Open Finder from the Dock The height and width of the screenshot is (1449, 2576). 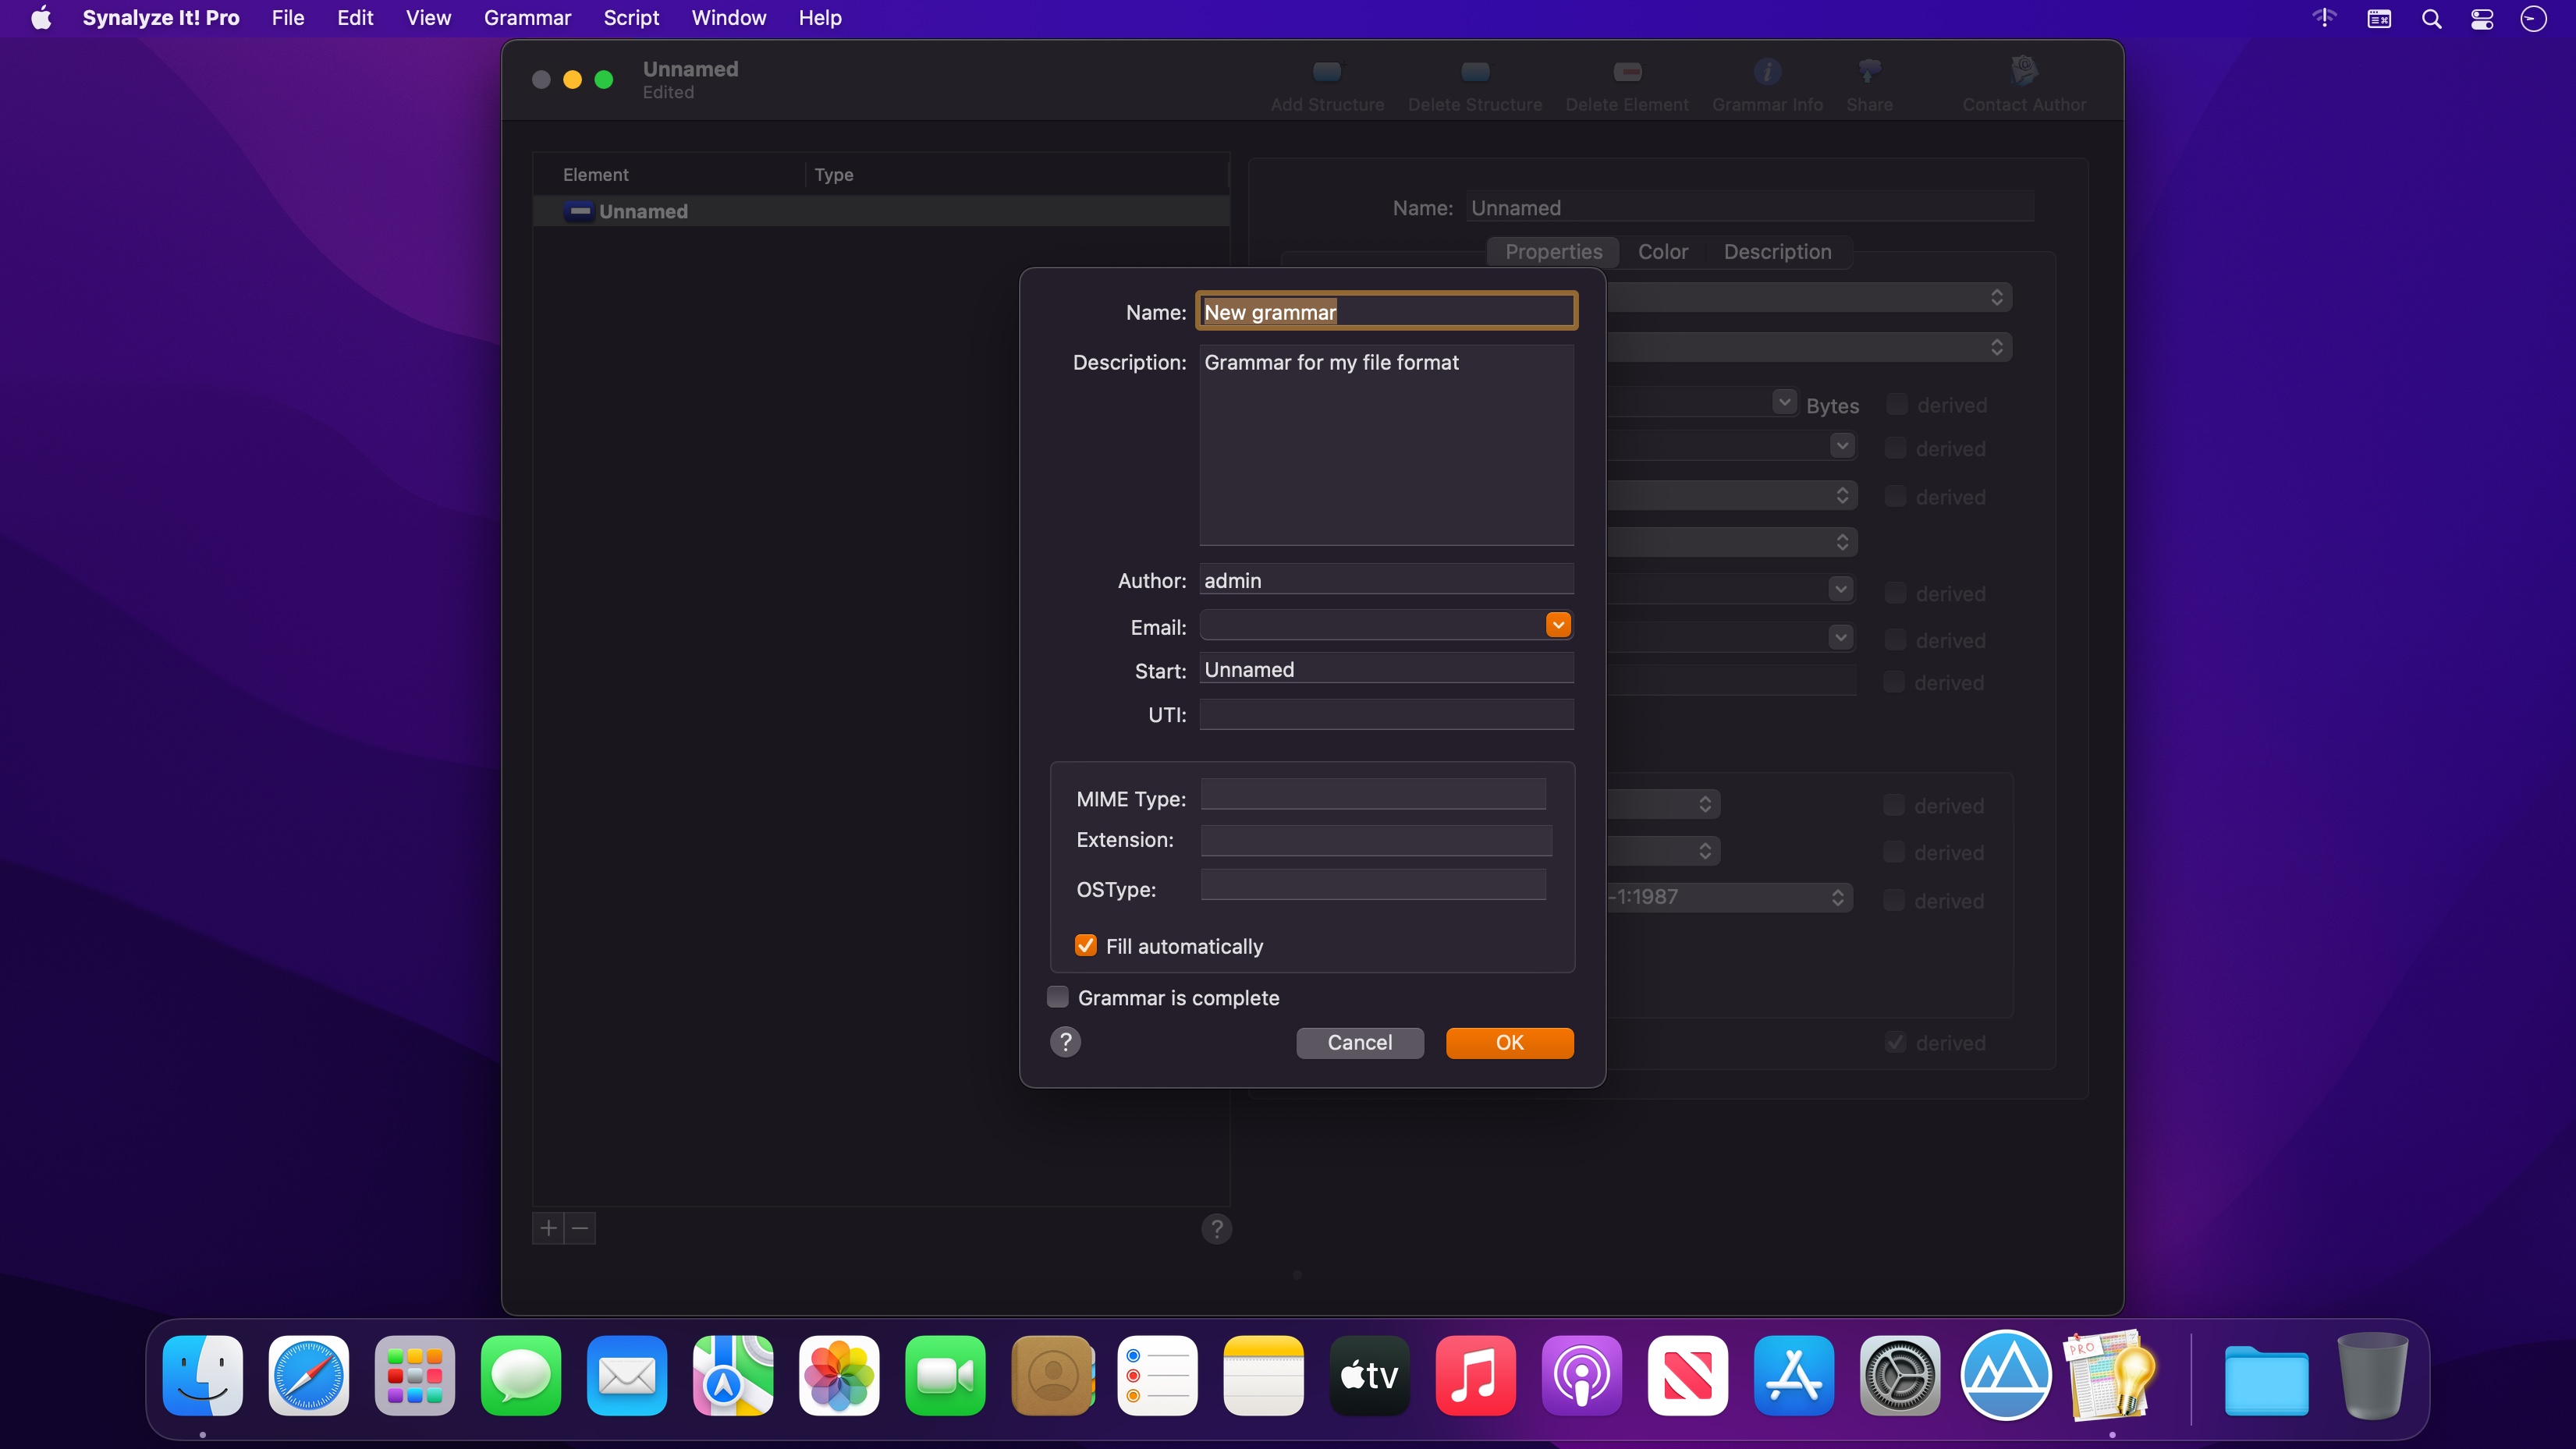click(203, 1376)
